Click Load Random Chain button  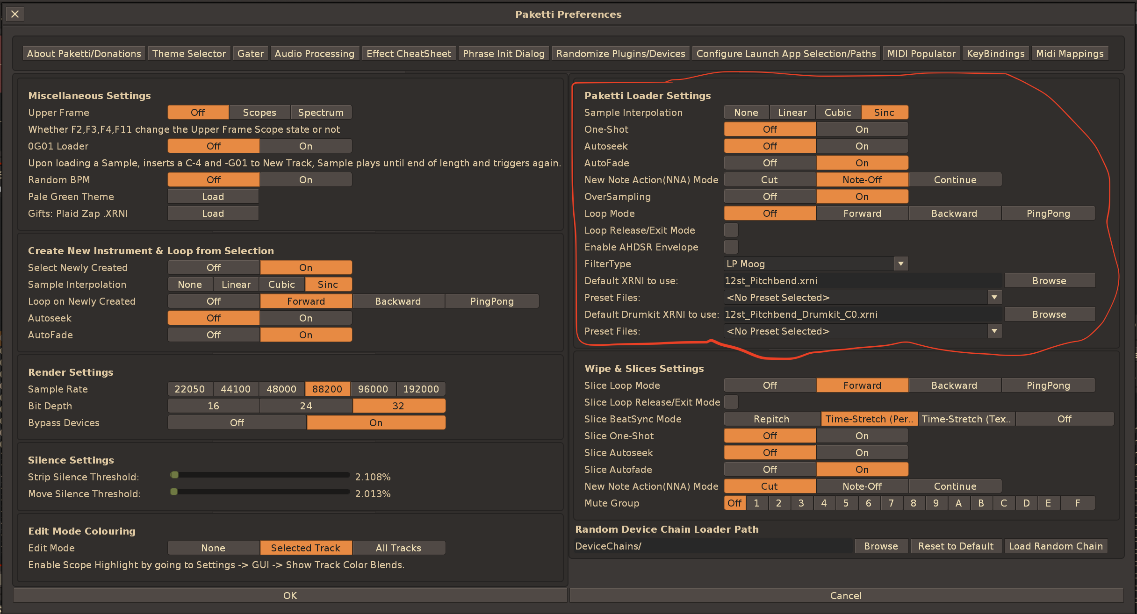coord(1055,546)
